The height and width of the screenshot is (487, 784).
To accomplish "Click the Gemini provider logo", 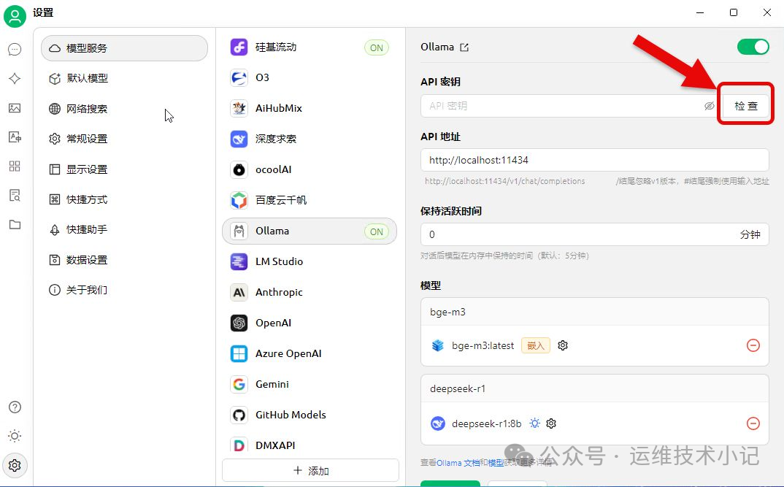I will click(239, 384).
